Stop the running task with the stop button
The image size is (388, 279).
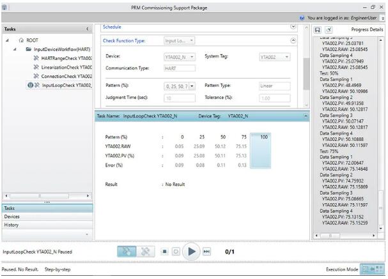(164, 252)
